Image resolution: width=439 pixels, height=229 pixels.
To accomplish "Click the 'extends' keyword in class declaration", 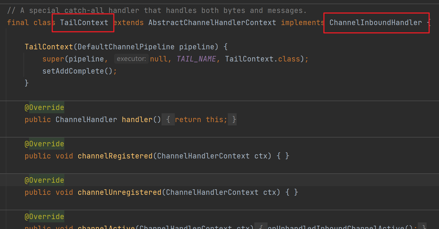I will coord(129,23).
